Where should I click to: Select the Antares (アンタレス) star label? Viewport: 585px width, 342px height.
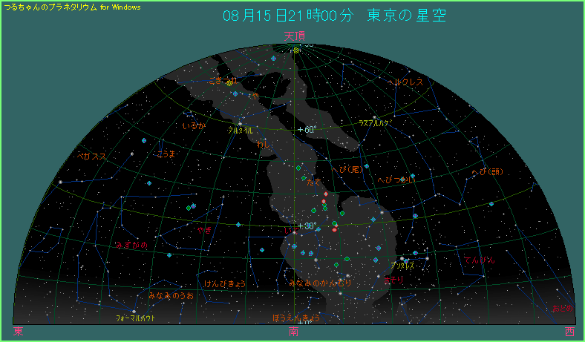pos(402,265)
